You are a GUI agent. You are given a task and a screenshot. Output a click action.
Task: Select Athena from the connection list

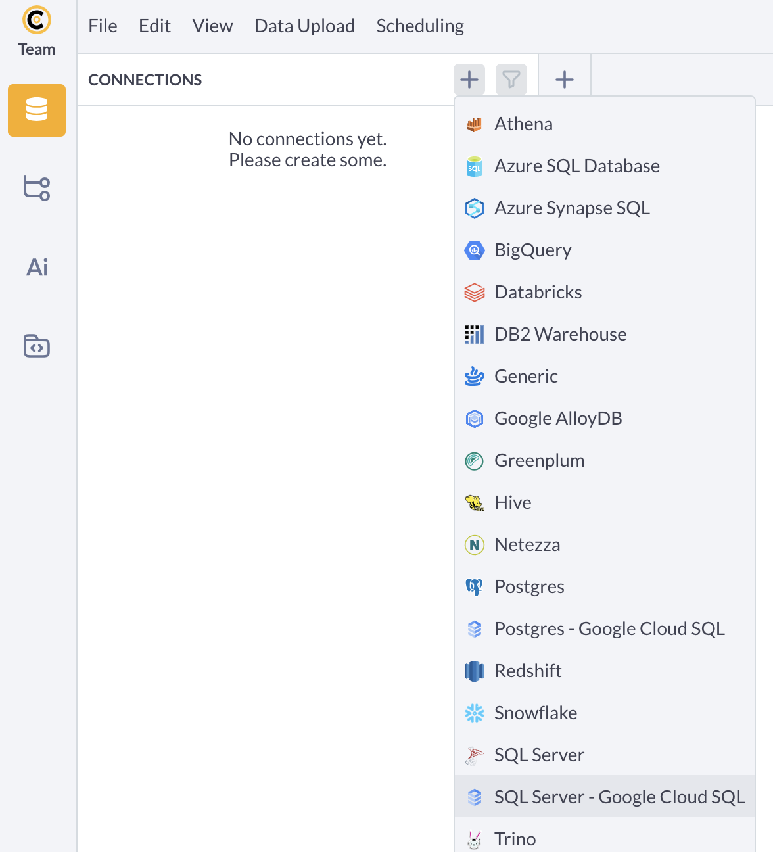click(x=605, y=124)
